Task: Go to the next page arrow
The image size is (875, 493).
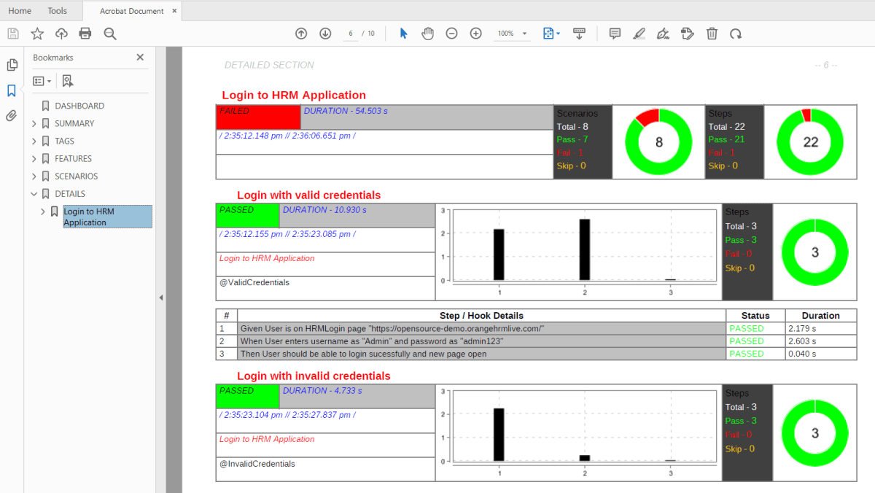Action: [325, 34]
